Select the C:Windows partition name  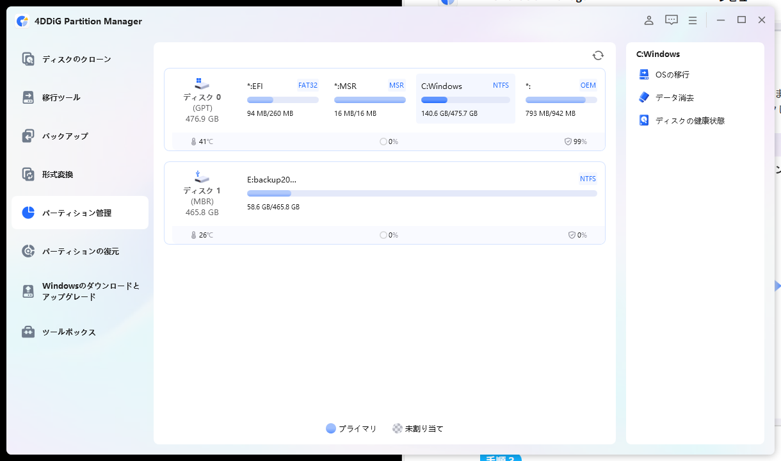442,86
